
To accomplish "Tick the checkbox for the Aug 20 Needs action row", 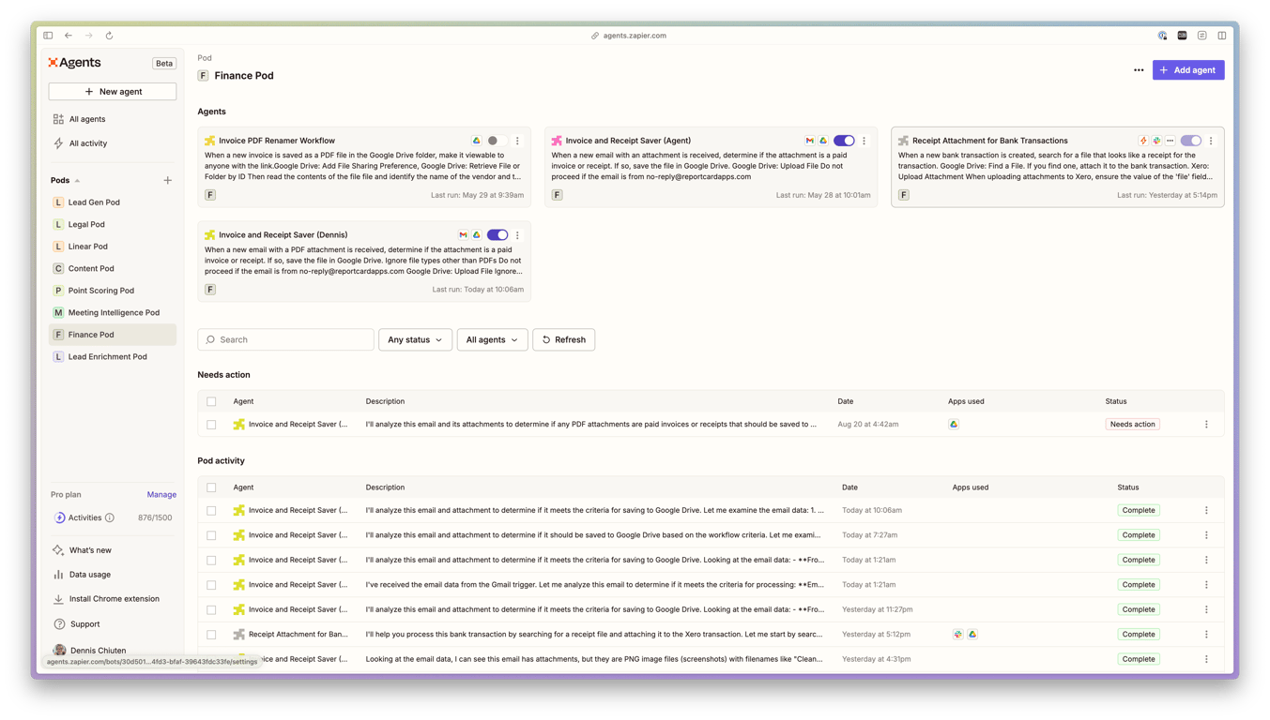I will 211,425.
